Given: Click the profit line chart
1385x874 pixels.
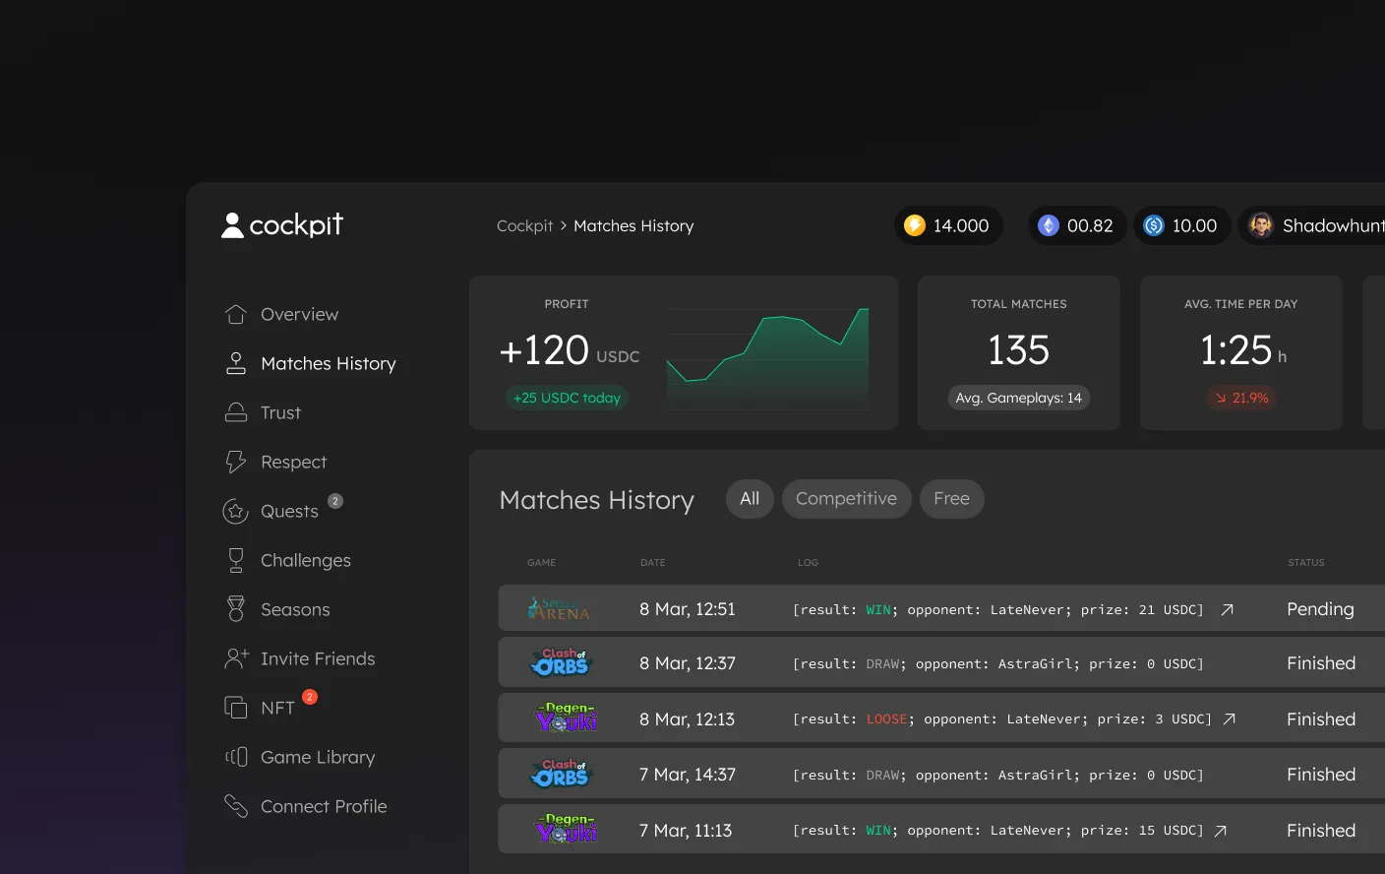Looking at the screenshot, I should click(768, 357).
